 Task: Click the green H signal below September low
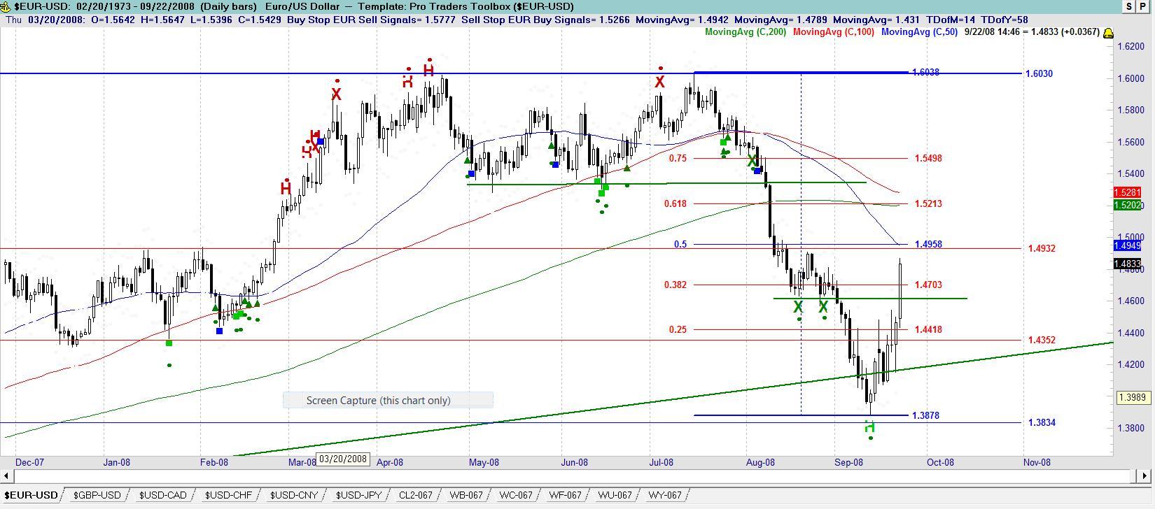(x=869, y=426)
